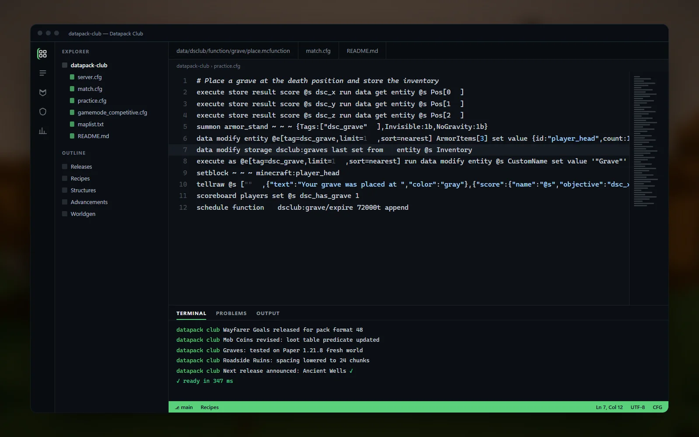Click the scoreboard players set line
Viewport: 699px width, 437px height.
(278, 196)
